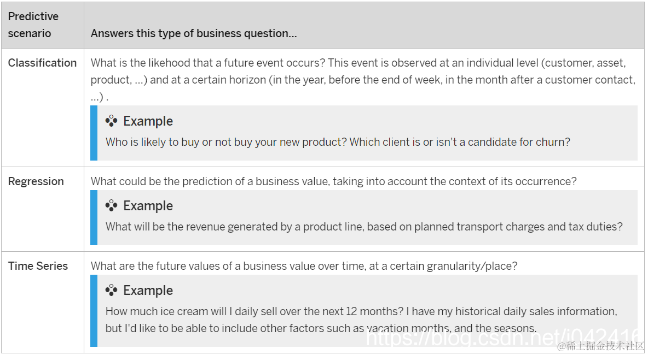Click the "Example" heading under Classification
The height and width of the screenshot is (355, 648).
[148, 121]
